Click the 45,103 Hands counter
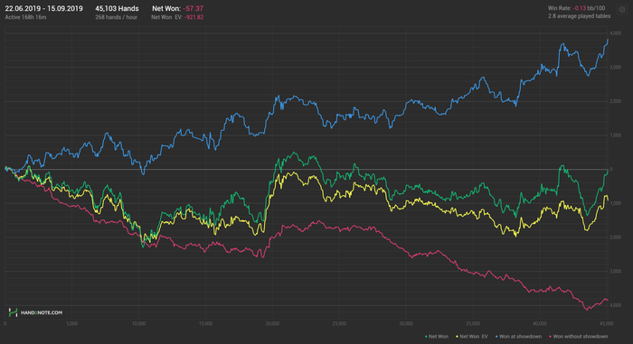Image resolution: width=633 pixels, height=344 pixels. tap(117, 8)
